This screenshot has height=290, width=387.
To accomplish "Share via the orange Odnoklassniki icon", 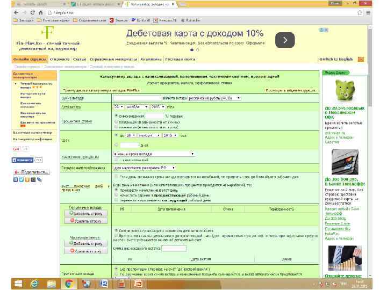I will coord(27,179).
